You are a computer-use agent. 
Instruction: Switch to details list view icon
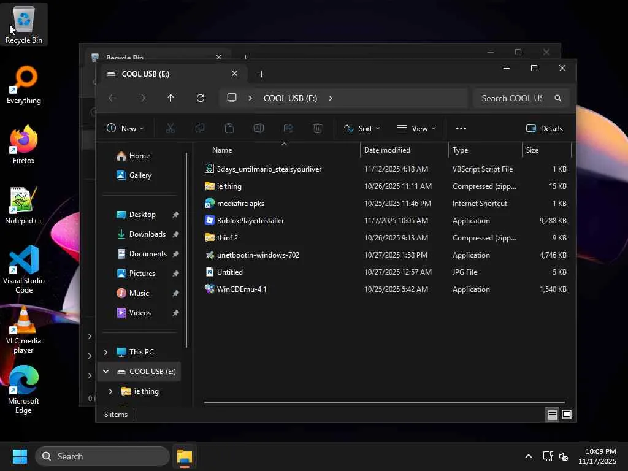[553, 415]
